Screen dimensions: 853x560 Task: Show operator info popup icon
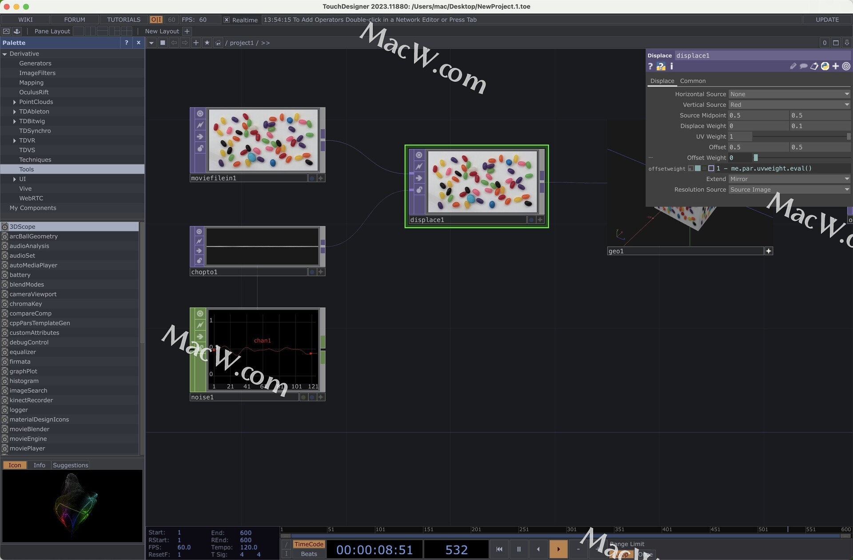pyautogui.click(x=671, y=66)
